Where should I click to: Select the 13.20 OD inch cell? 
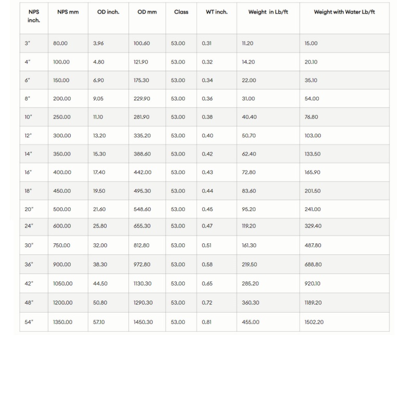point(99,136)
